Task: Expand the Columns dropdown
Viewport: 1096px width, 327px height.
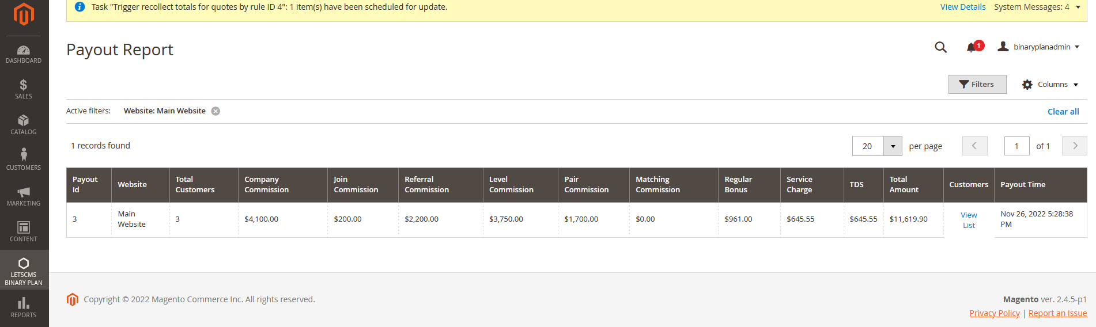Action: tap(1050, 85)
